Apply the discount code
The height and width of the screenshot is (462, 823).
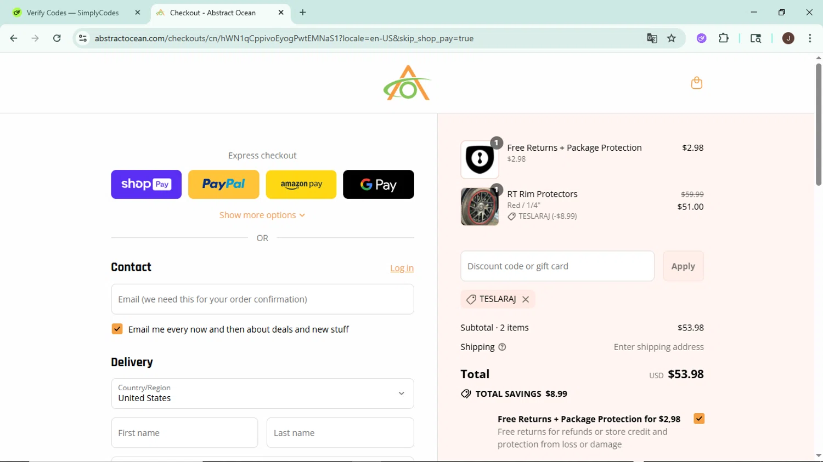click(x=683, y=266)
